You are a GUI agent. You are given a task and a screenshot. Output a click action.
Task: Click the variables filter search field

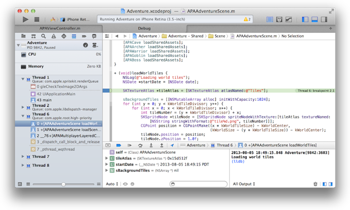point(198,184)
